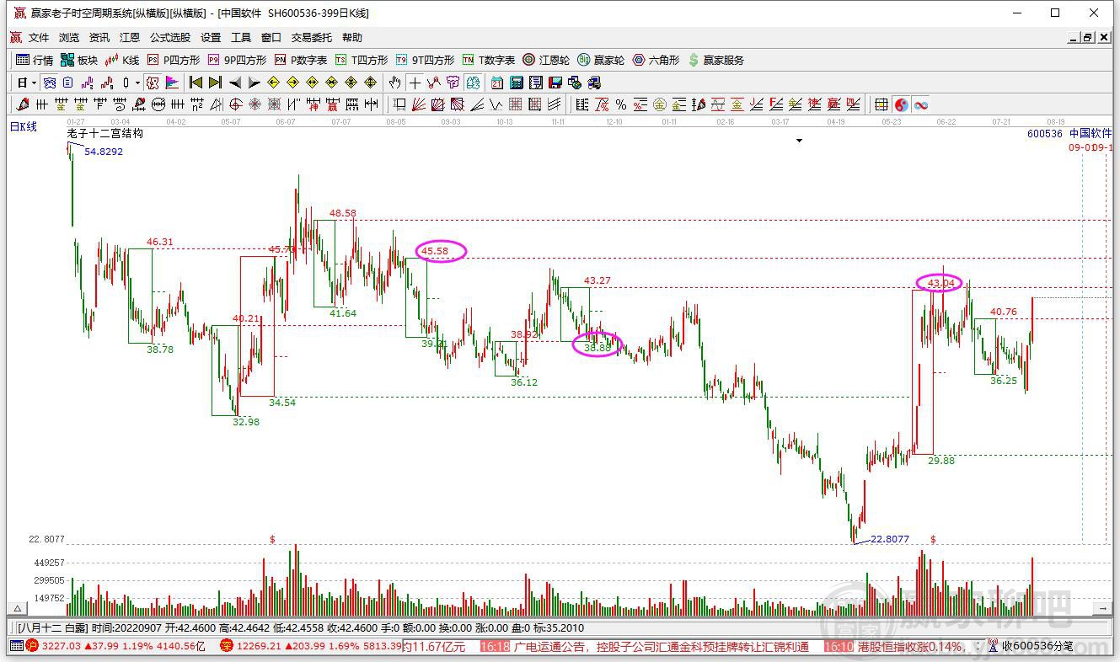Launch the 江恩轮 Gann wheel
This screenshot has height=662, width=1120.
click(546, 60)
